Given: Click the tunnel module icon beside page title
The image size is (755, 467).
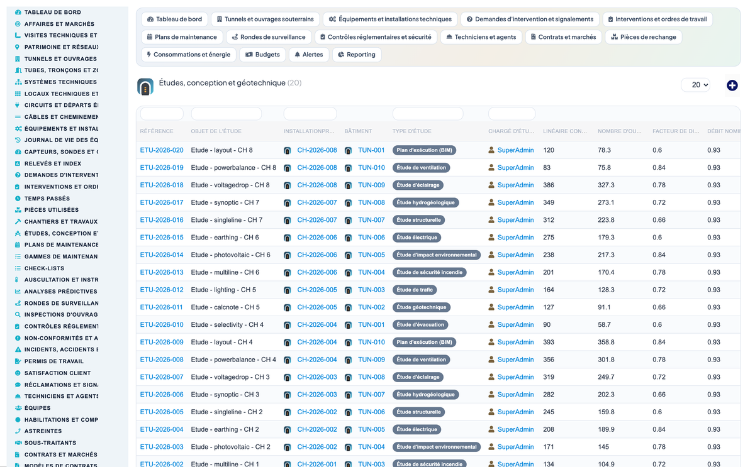Looking at the screenshot, I should [145, 87].
